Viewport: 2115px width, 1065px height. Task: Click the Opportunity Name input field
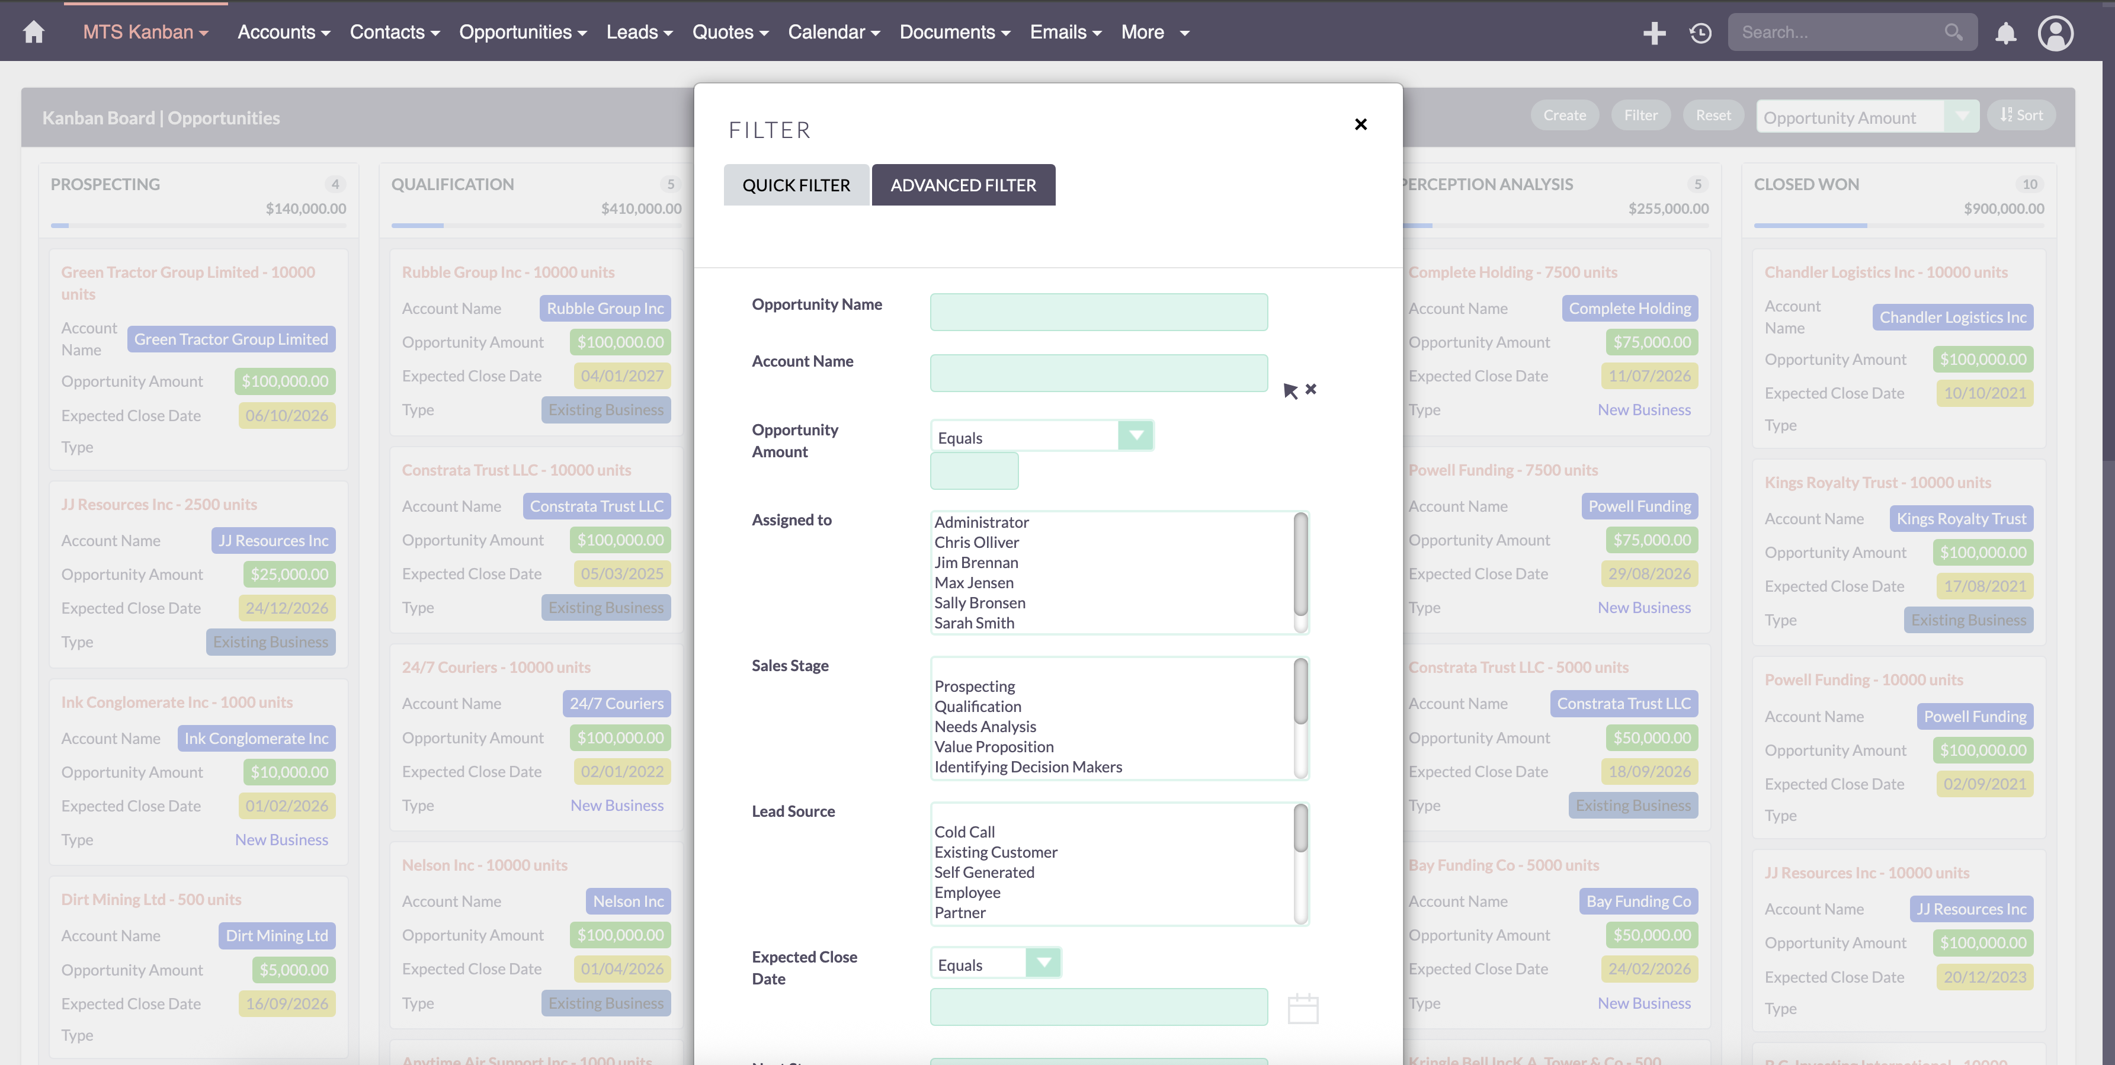click(1098, 312)
